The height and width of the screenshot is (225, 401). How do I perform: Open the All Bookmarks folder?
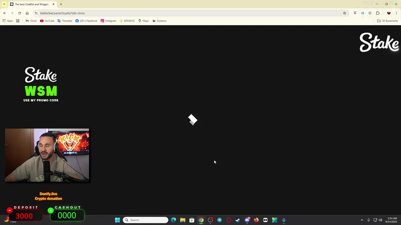coord(388,21)
